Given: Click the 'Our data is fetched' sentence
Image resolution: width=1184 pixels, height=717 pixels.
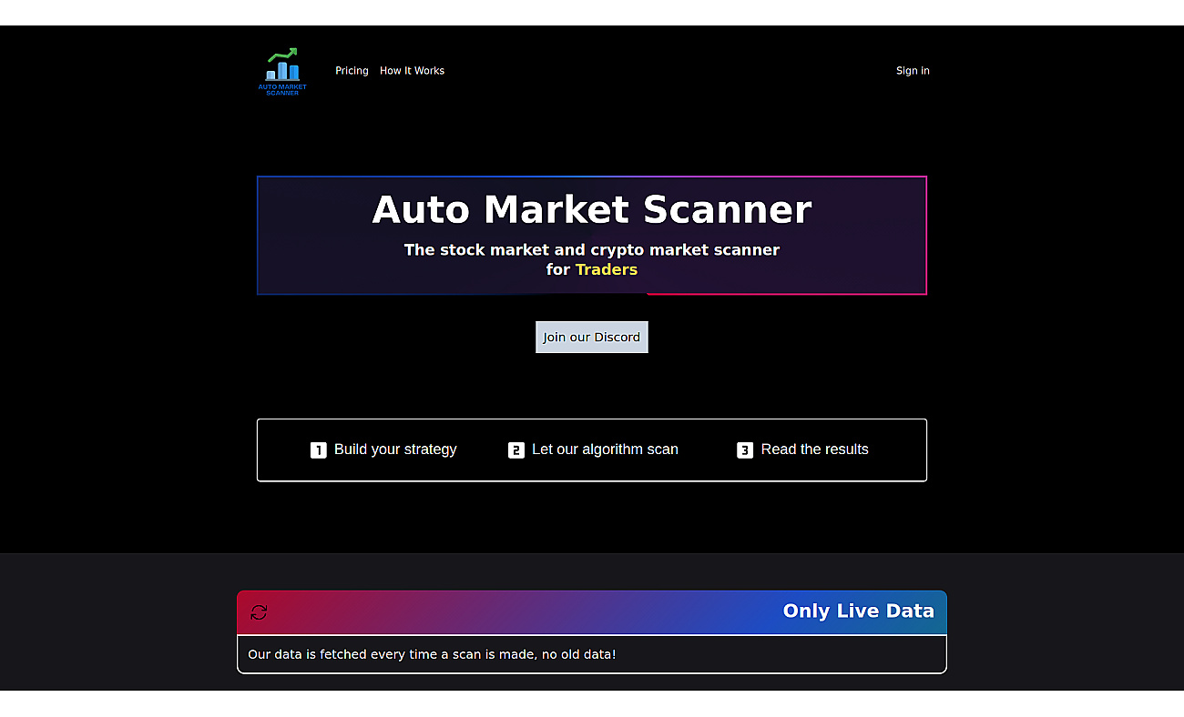Looking at the screenshot, I should (x=432, y=654).
